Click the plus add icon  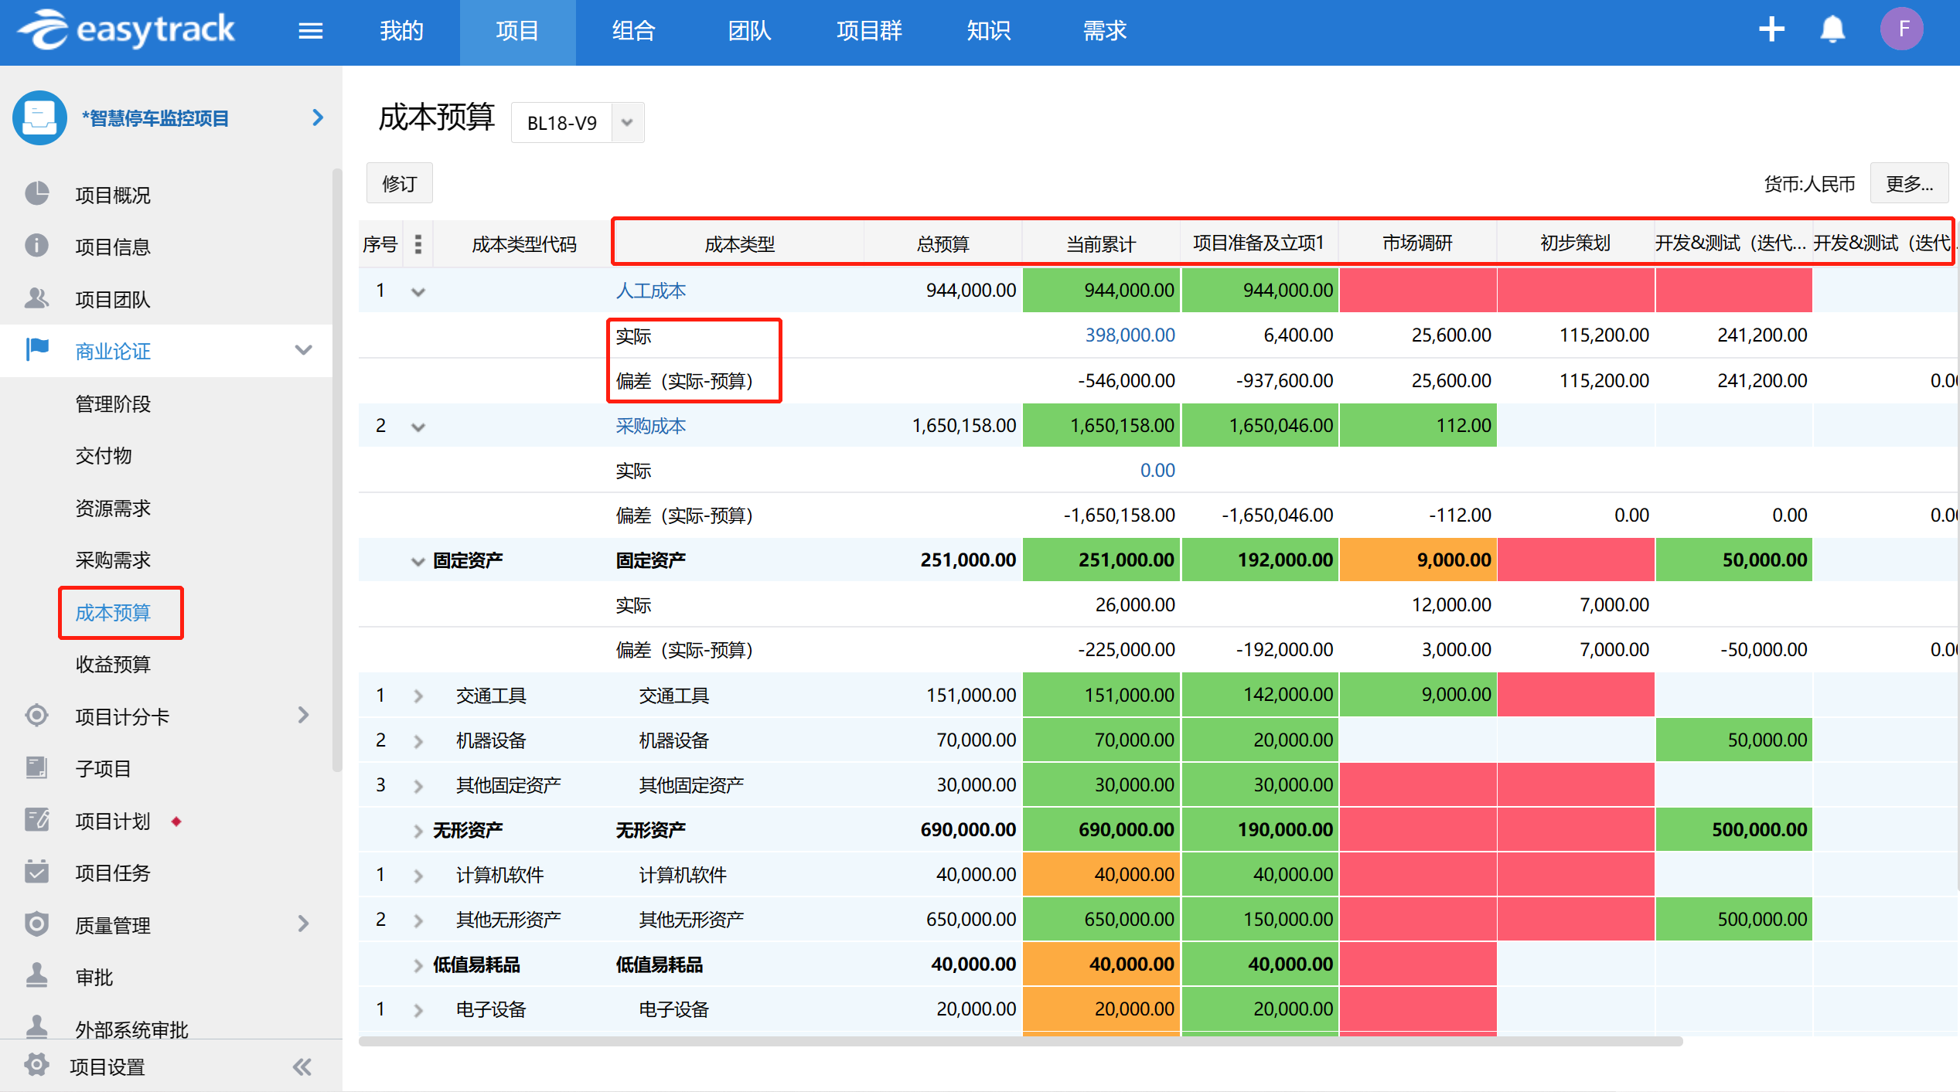[x=1771, y=30]
